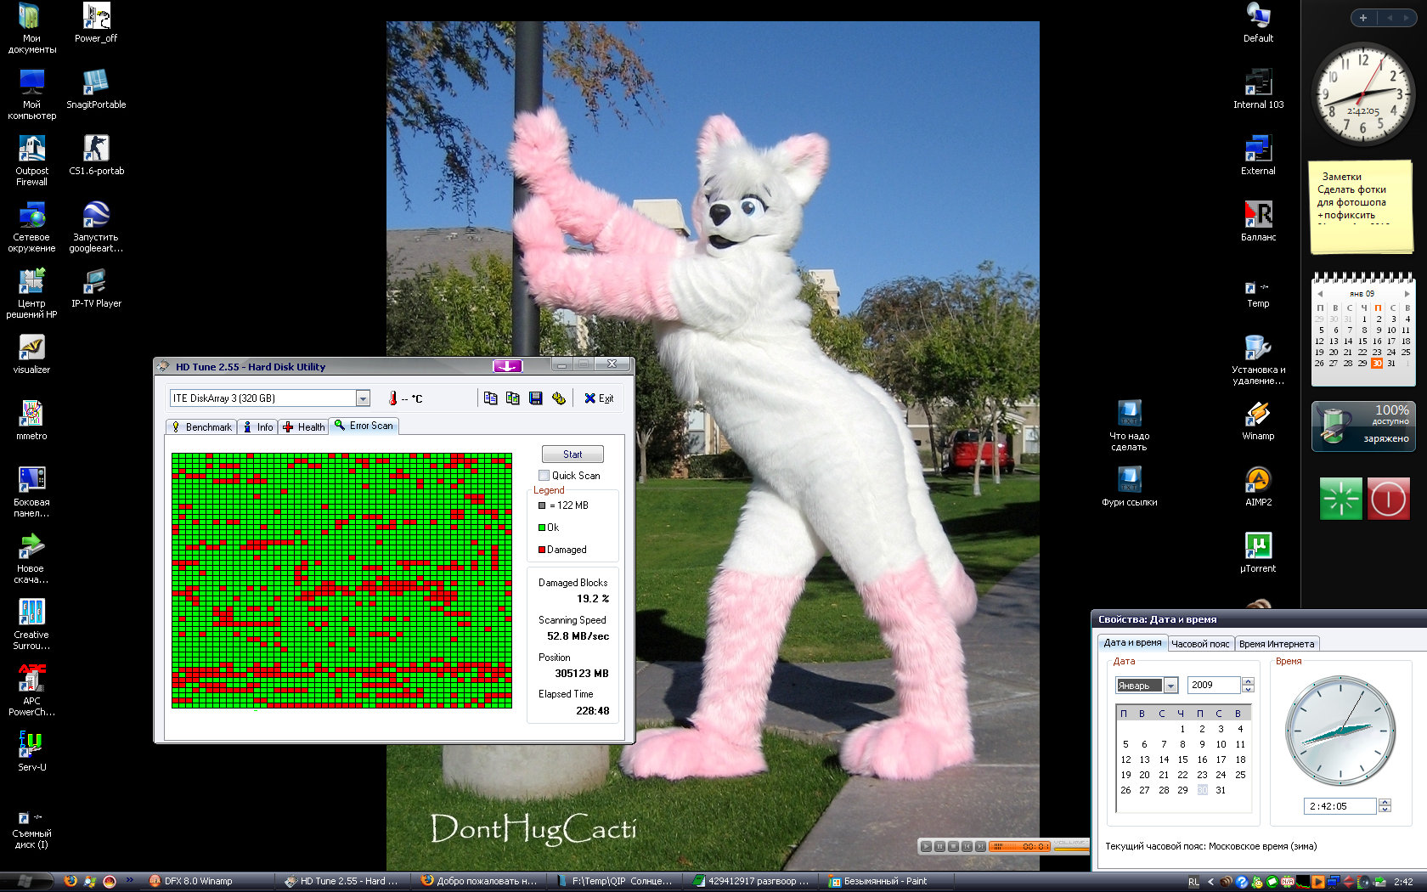Select the AIMP2 desktop shortcut

(x=1258, y=487)
